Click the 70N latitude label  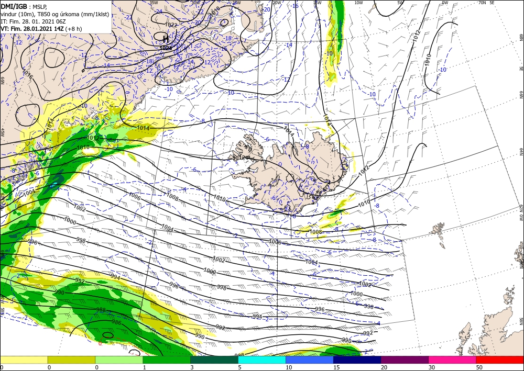[482, 3]
